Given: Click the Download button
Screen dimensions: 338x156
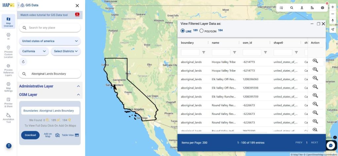Looking at the screenshot, I should click(x=30, y=135).
